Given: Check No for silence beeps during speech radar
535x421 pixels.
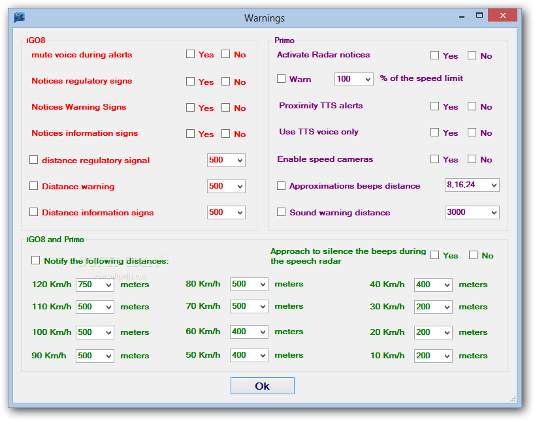Looking at the screenshot, I should tap(473, 255).
